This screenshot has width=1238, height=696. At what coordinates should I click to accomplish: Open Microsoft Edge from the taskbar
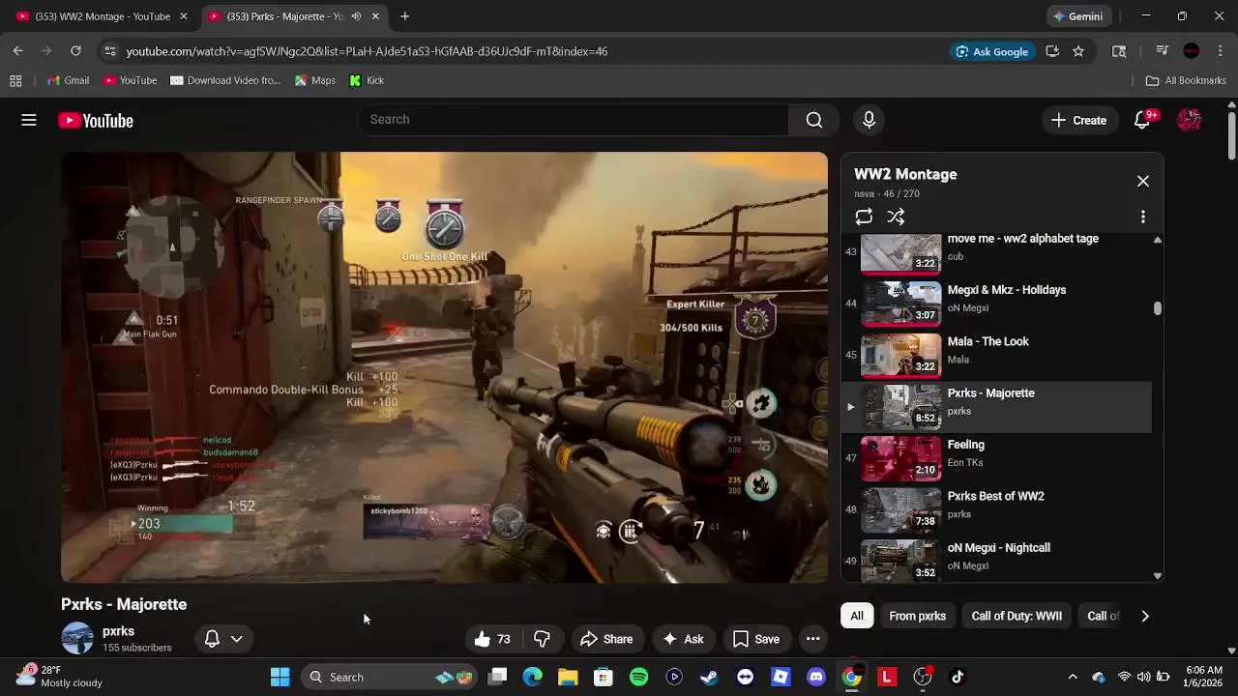pos(533,677)
